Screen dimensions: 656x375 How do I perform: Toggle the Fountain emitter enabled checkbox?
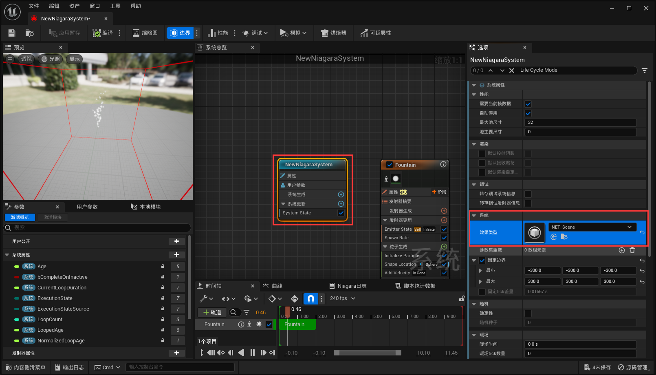tap(390, 165)
